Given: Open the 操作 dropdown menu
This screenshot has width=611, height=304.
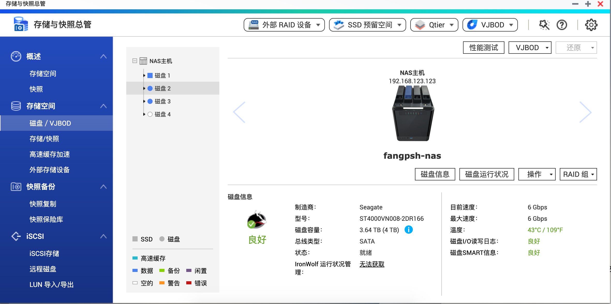Looking at the screenshot, I should click(x=539, y=174).
